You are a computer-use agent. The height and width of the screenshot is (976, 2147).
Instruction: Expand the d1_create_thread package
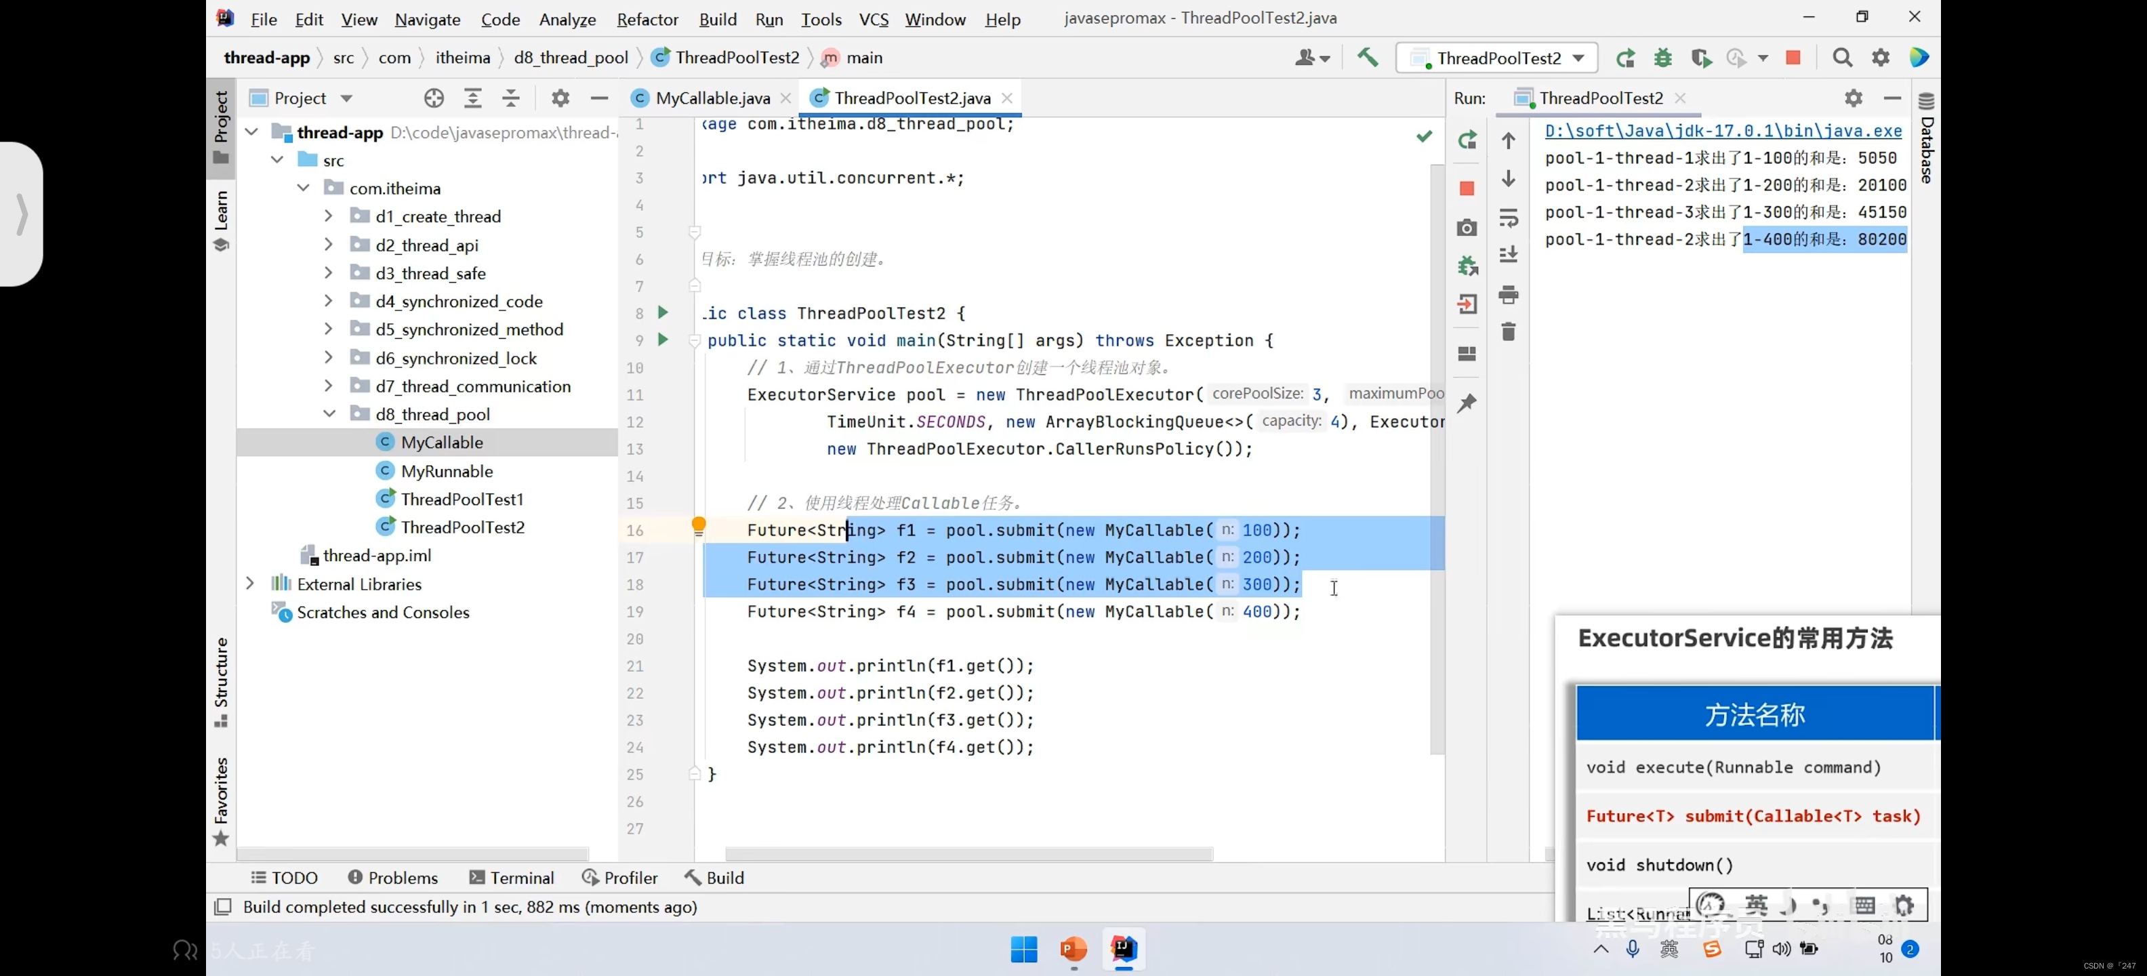(329, 216)
